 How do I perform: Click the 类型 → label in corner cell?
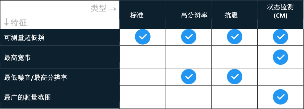coord(103,9)
